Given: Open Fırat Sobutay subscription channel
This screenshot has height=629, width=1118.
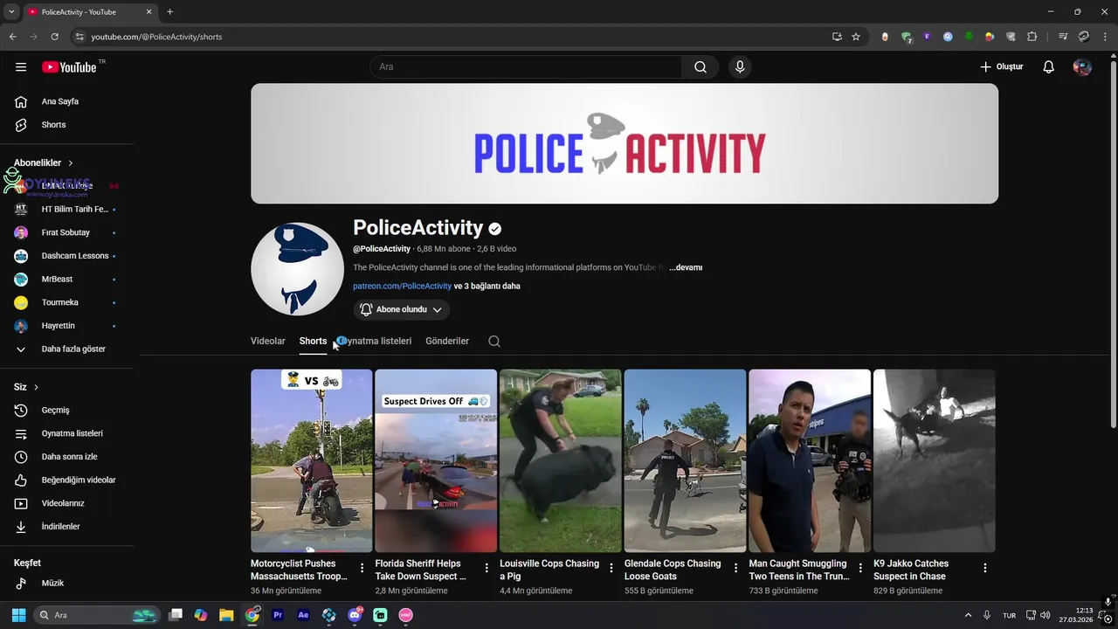Looking at the screenshot, I should pos(67,233).
